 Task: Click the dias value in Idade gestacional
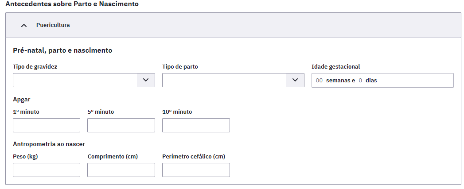(360, 81)
